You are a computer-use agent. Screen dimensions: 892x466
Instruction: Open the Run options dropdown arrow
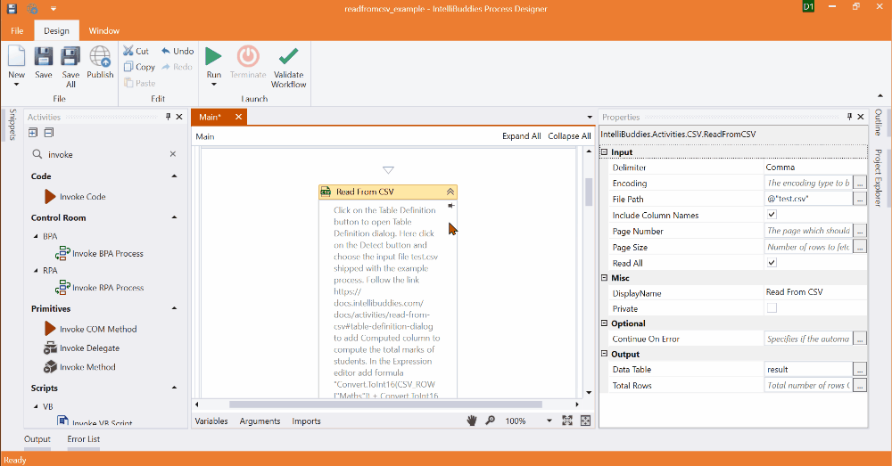(x=214, y=84)
